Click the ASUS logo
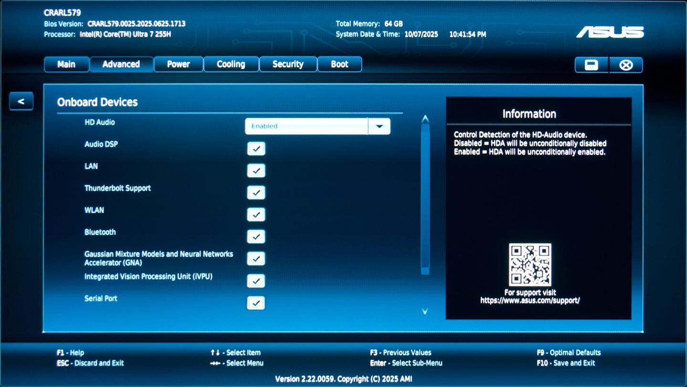687x387 pixels. coord(610,32)
